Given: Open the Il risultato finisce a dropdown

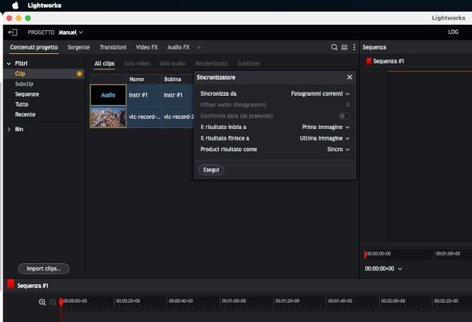Looking at the screenshot, I should 324,138.
